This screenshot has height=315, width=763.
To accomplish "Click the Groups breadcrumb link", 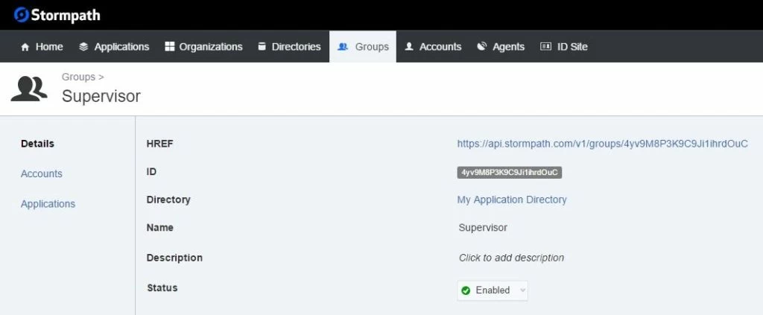I will click(78, 77).
